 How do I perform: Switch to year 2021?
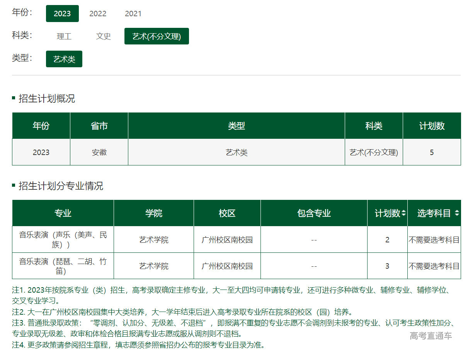(x=133, y=14)
